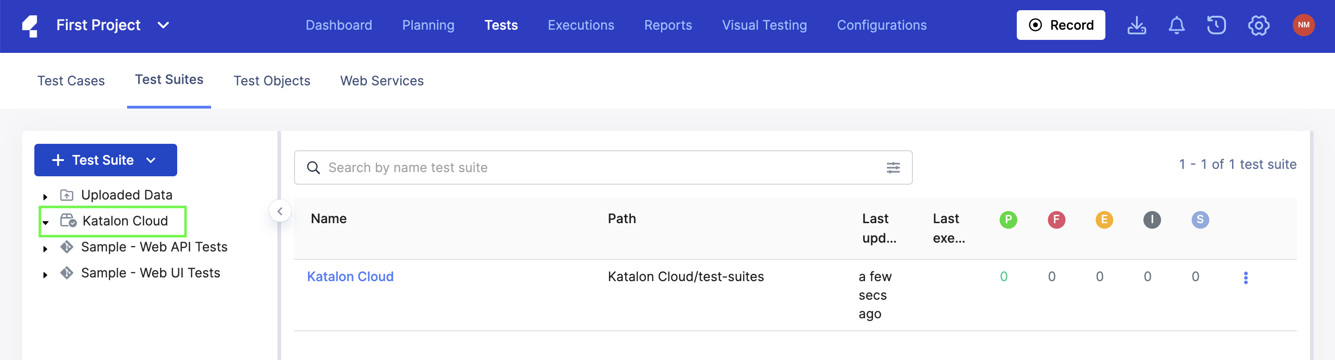Open settings gear icon

(x=1258, y=26)
